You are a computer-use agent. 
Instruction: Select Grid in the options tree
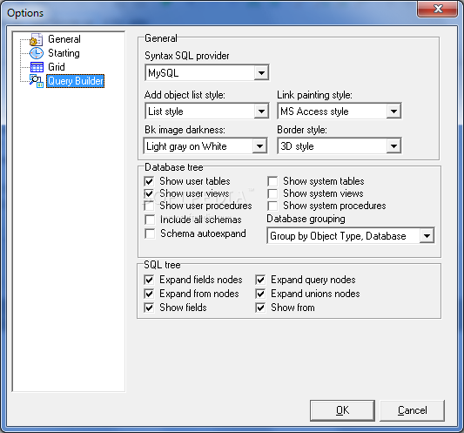(x=57, y=67)
